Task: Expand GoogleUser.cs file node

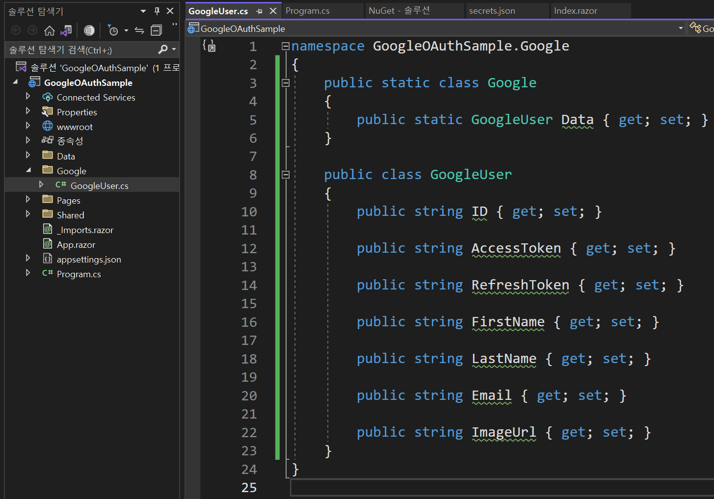Action: (x=41, y=184)
